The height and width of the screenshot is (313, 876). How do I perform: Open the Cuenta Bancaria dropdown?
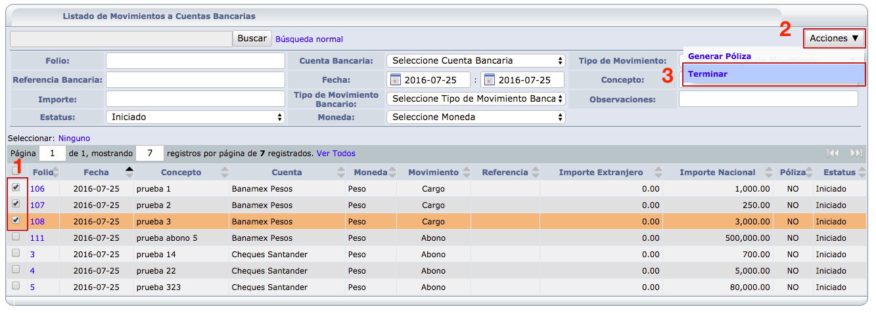[x=476, y=60]
